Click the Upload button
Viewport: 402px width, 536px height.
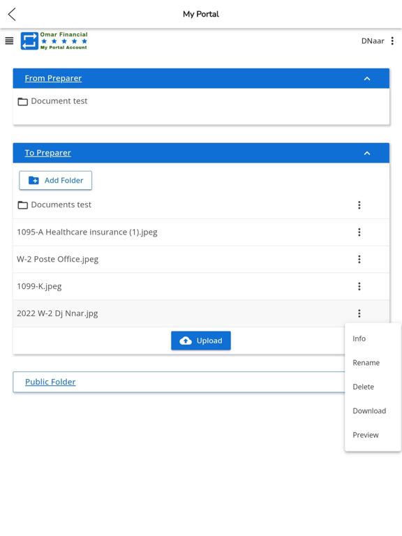[201, 341]
